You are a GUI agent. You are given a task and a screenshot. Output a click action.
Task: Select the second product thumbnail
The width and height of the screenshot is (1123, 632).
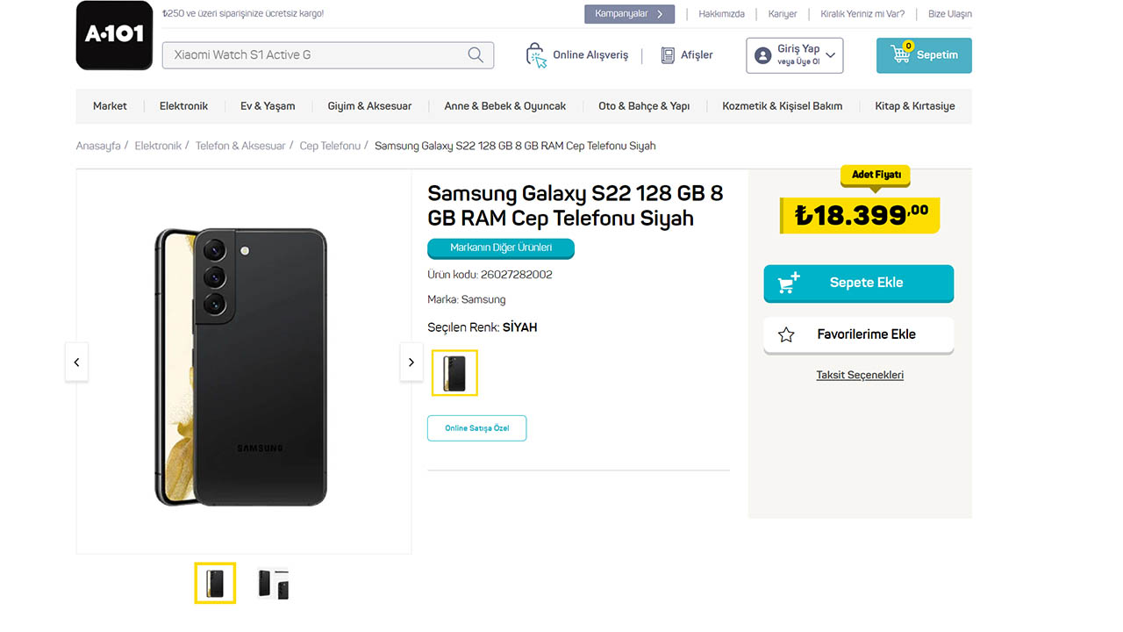pos(273,584)
